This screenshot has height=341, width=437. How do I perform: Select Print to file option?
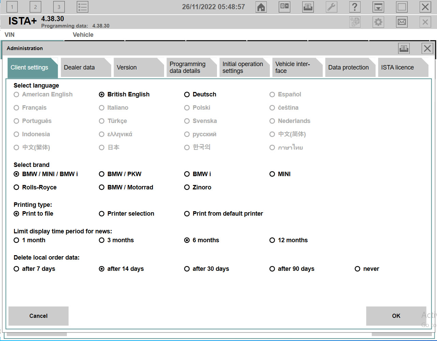(33, 214)
